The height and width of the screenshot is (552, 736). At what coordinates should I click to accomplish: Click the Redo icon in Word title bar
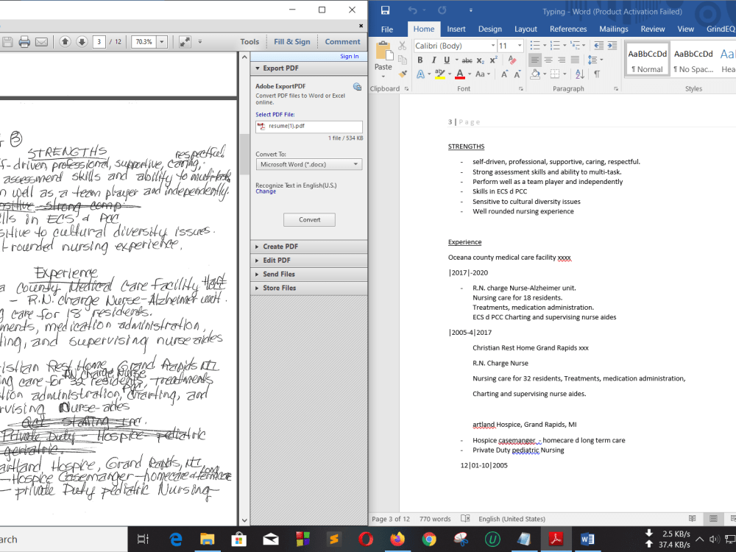pyautogui.click(x=442, y=10)
